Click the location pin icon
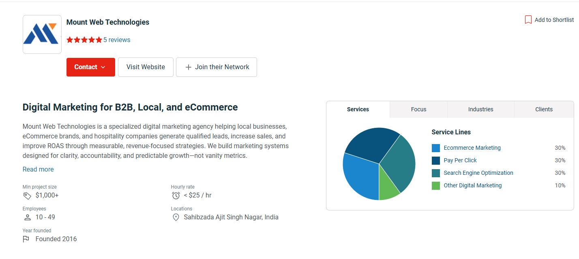 (176, 217)
